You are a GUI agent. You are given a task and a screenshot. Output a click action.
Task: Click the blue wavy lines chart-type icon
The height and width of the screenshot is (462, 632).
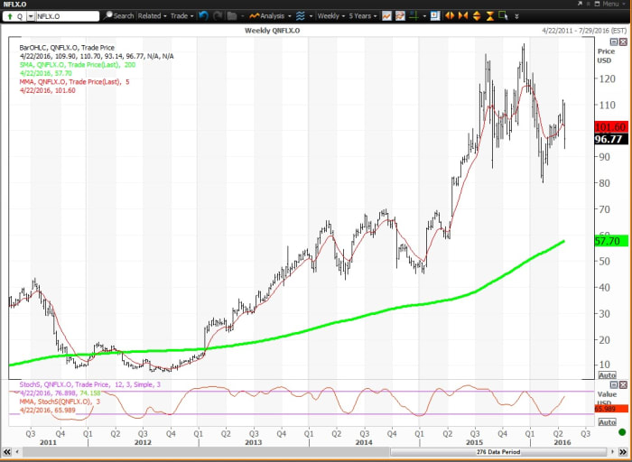pyautogui.click(x=301, y=16)
